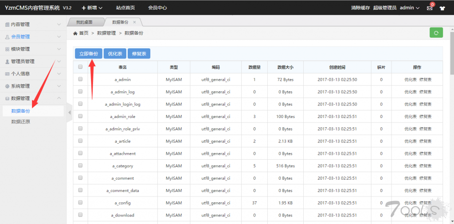Click the blue 优化表 toolbar button
454x224 pixels.
(115, 54)
